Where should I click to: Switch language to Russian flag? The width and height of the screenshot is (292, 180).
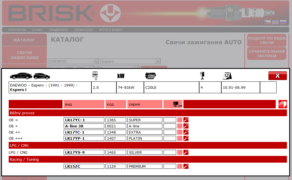(283, 22)
